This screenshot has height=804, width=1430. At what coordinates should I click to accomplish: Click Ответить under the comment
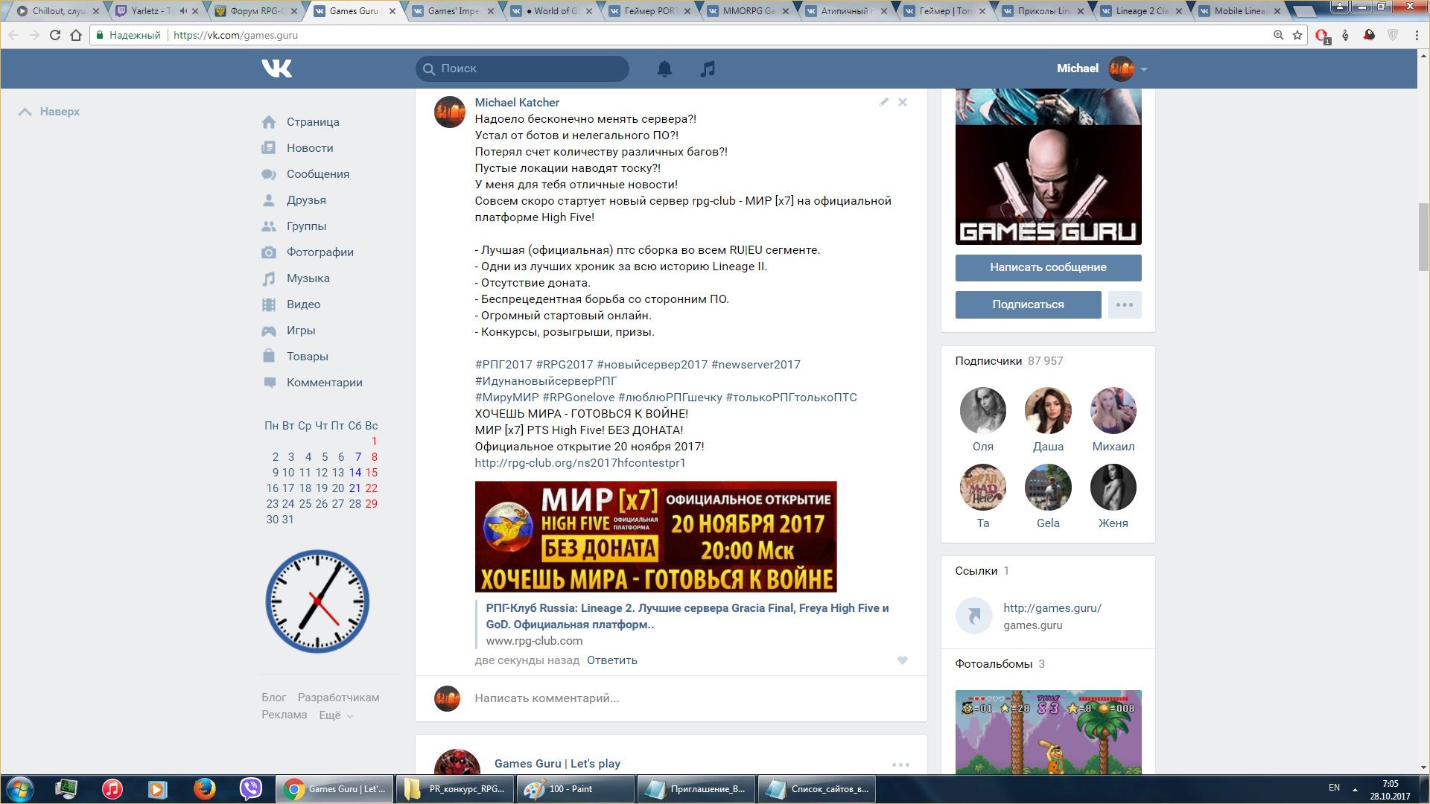[x=611, y=660]
